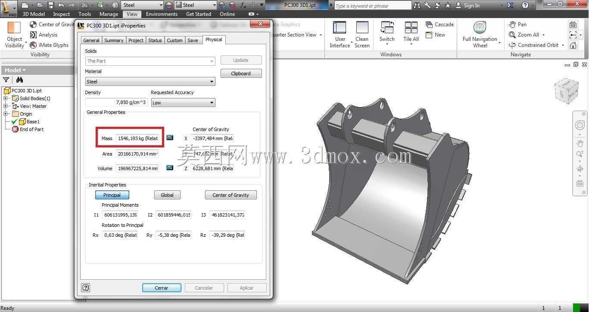
Task: Switch to the Summary tab in iProperties
Action: 114,40
